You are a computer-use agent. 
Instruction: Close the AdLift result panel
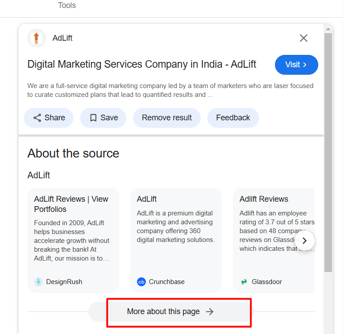coord(303,38)
